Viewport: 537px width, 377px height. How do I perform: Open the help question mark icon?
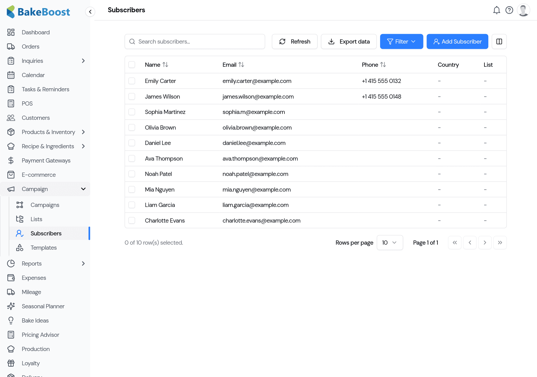[x=509, y=10]
